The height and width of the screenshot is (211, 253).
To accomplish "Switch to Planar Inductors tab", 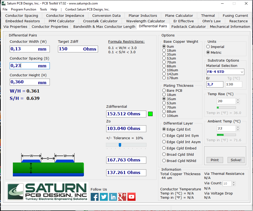I will tap(143, 16).
